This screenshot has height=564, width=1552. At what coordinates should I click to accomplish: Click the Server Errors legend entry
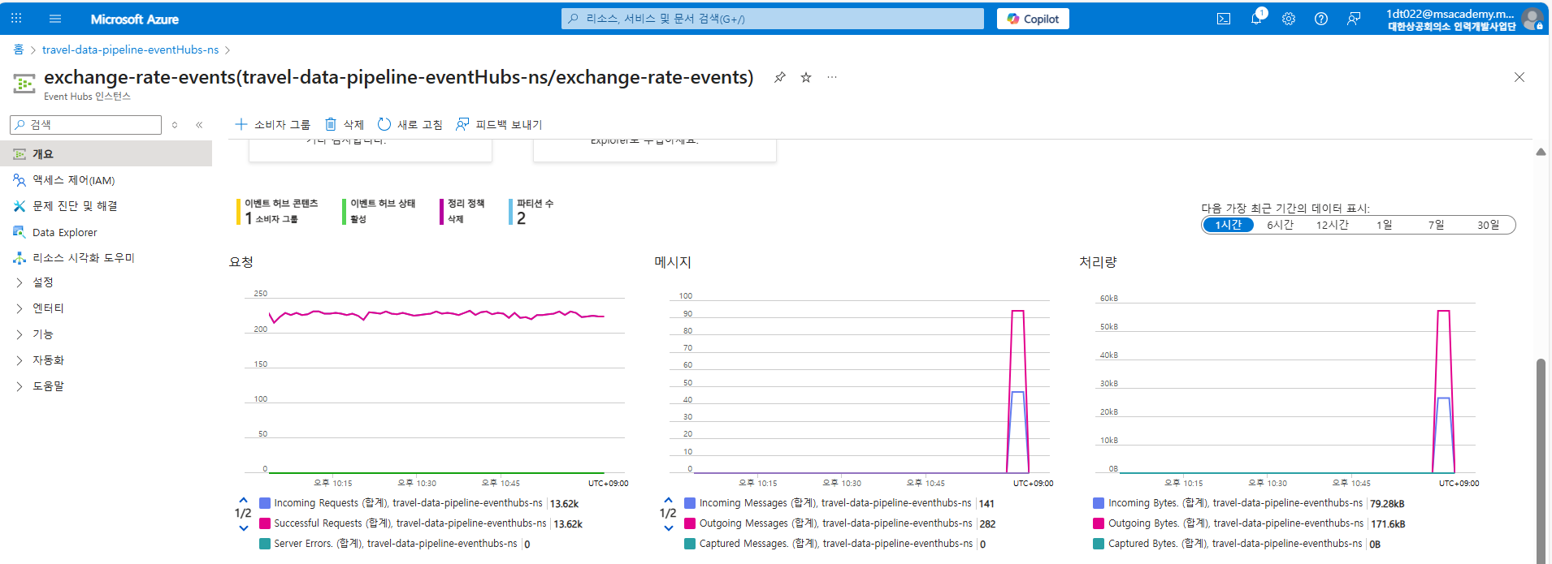pyautogui.click(x=396, y=544)
